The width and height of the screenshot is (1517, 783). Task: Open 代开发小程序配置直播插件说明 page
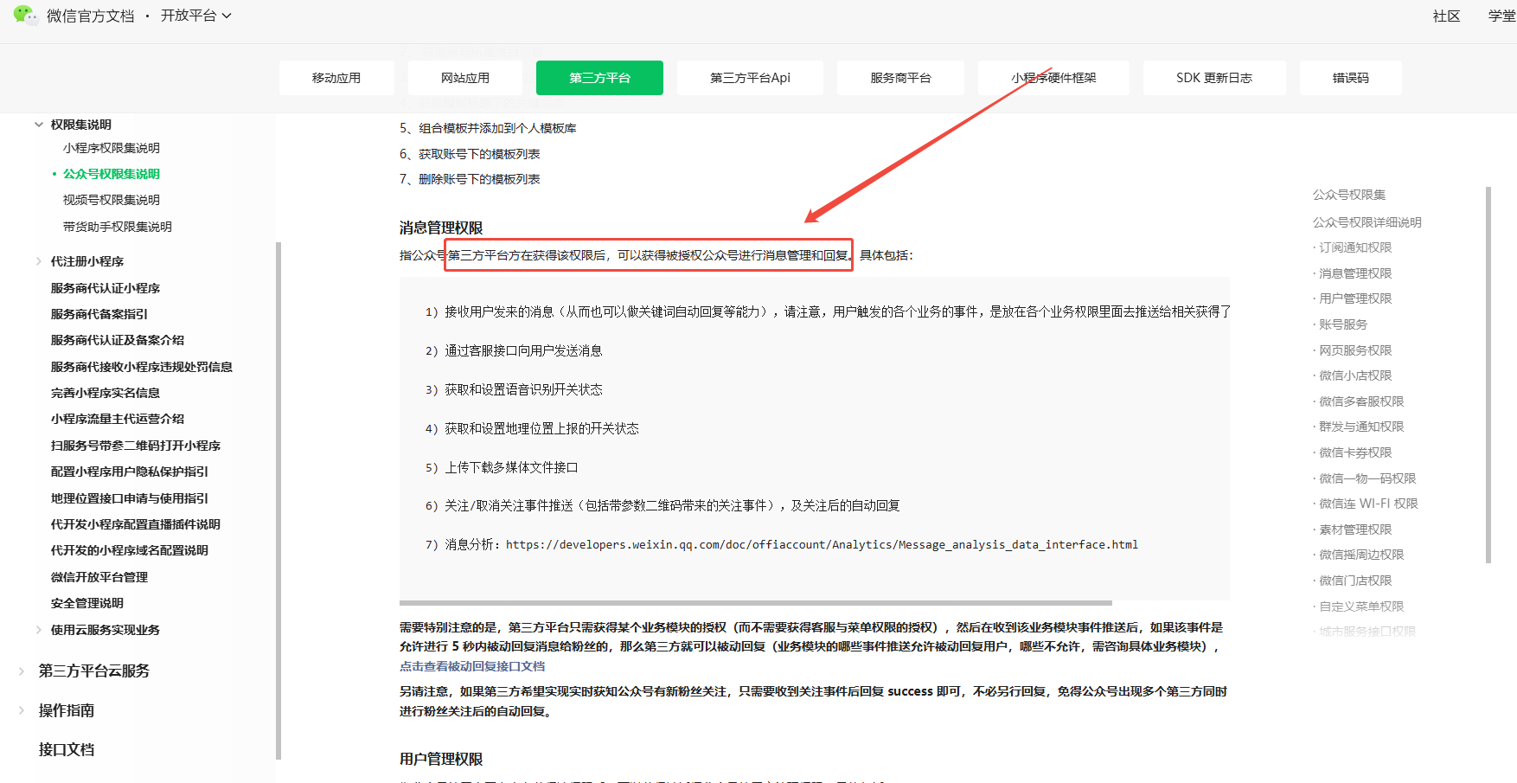[136, 524]
